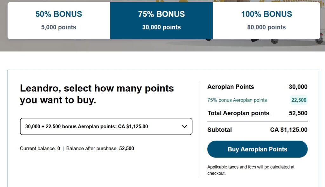
Task: Click the applicable taxes and fees note
Action: pyautogui.click(x=251, y=170)
